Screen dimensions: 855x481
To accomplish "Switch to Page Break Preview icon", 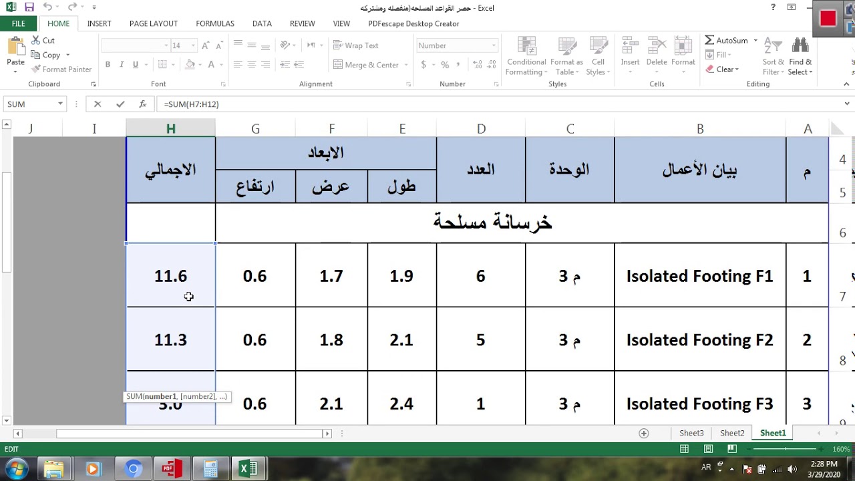I will (732, 449).
